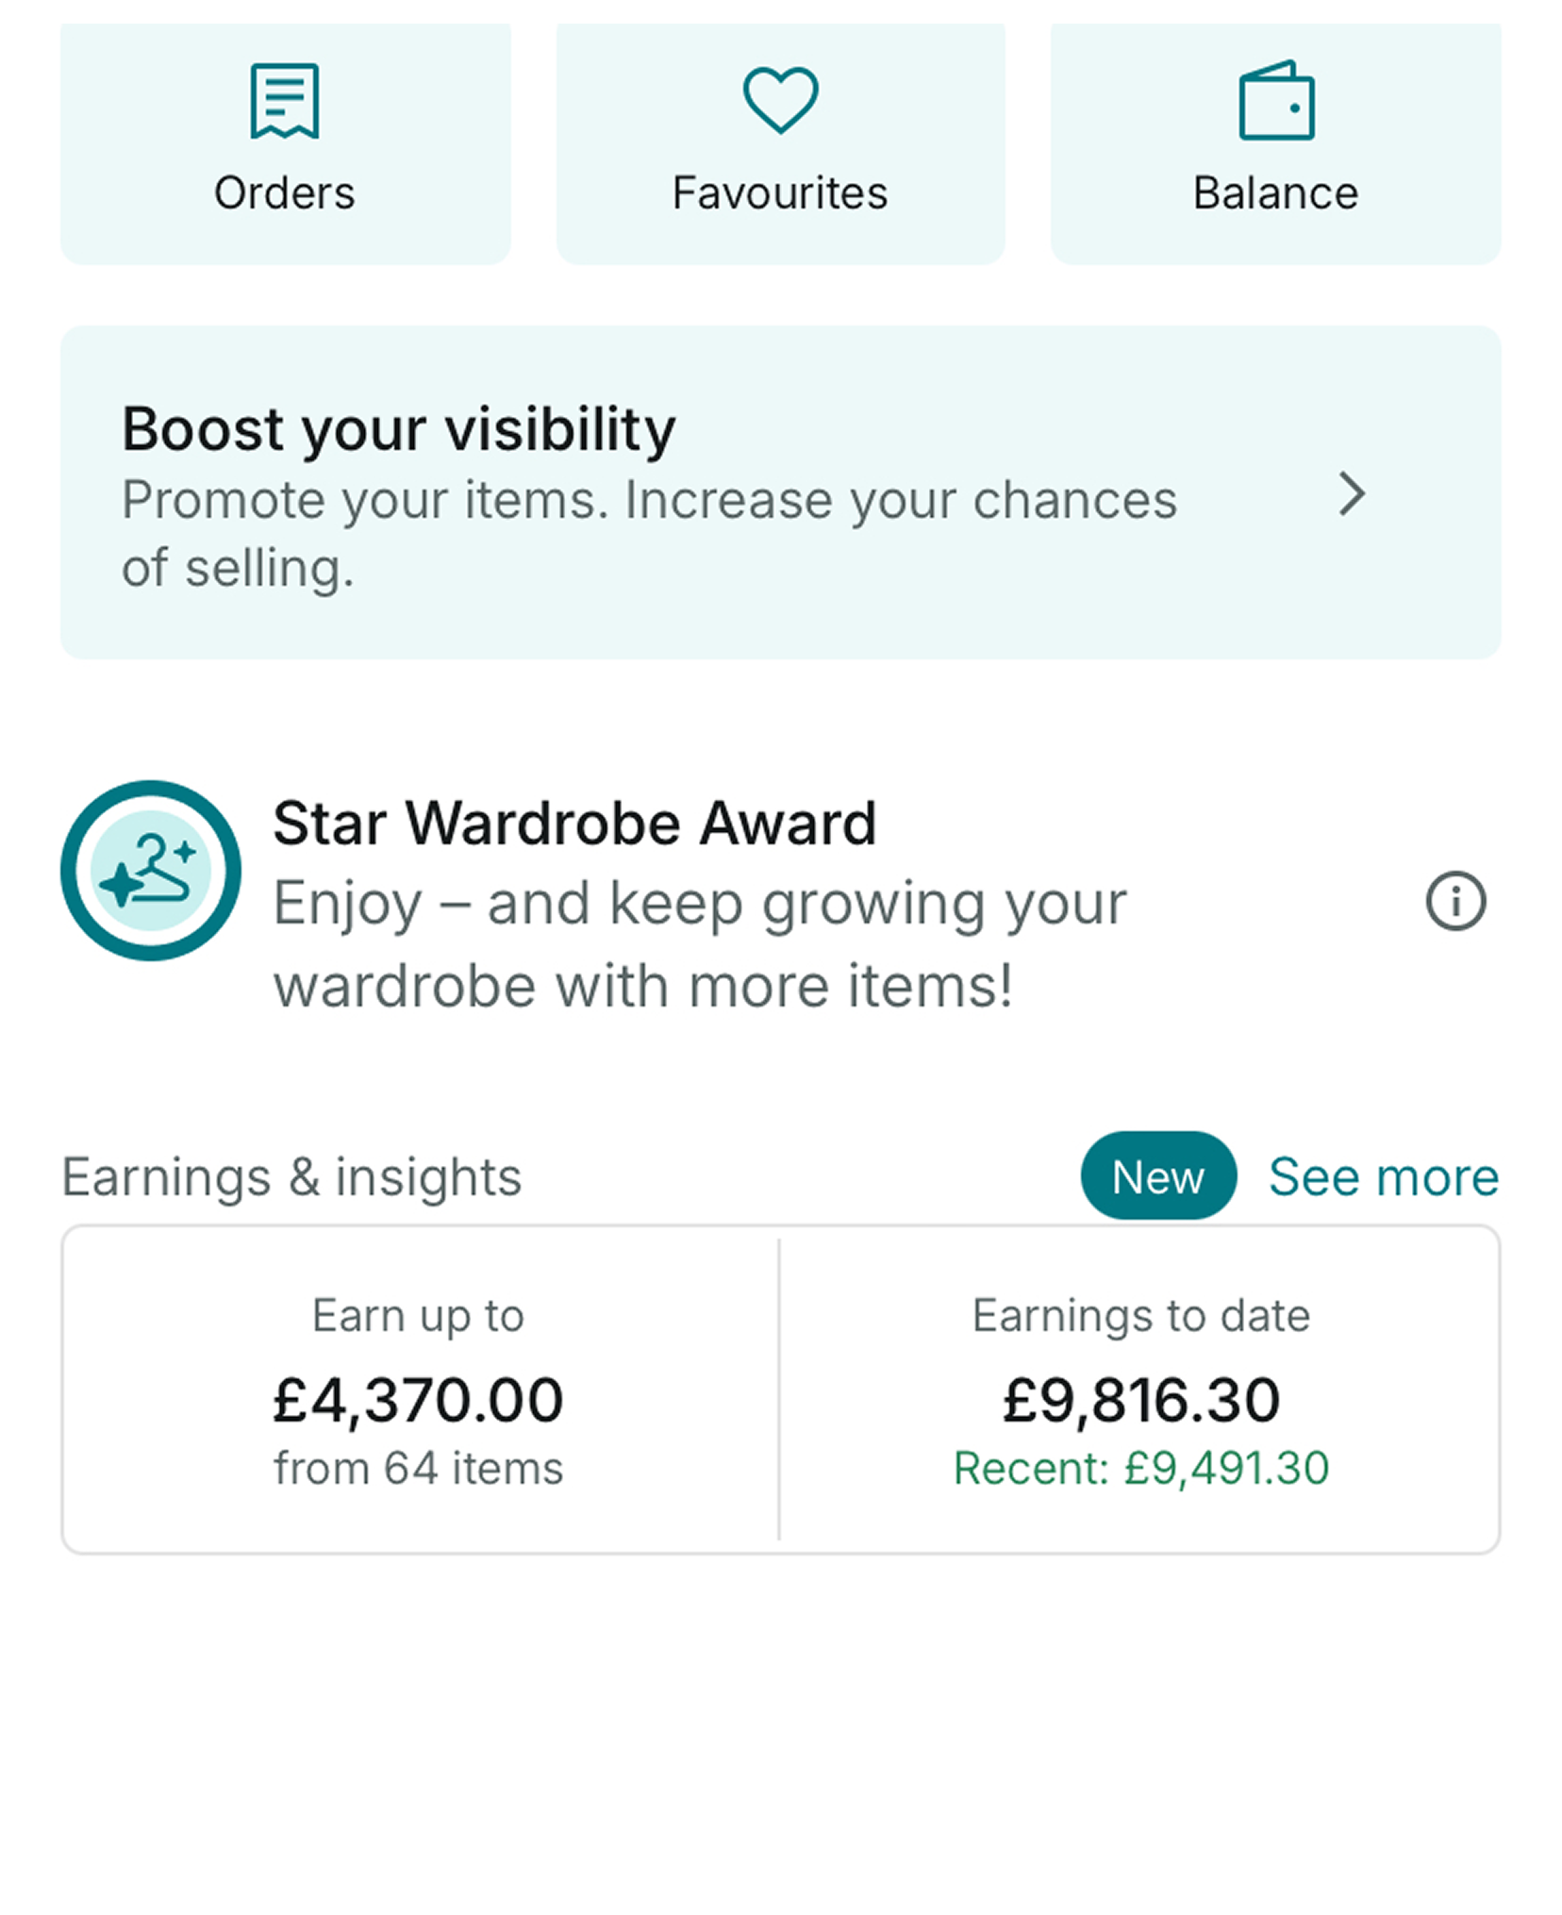The height and width of the screenshot is (1915, 1562).
Task: Tap the New badge pill
Action: pyautogui.click(x=1158, y=1175)
